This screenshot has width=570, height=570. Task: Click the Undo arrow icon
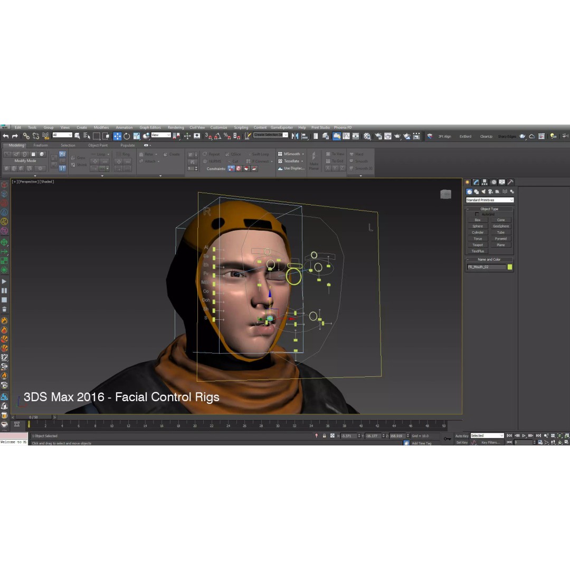tap(6, 136)
